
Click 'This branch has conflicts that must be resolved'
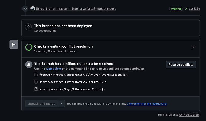73,64
